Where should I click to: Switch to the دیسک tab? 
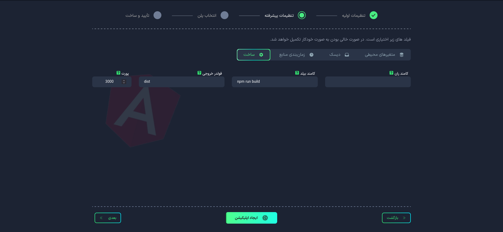coord(339,55)
